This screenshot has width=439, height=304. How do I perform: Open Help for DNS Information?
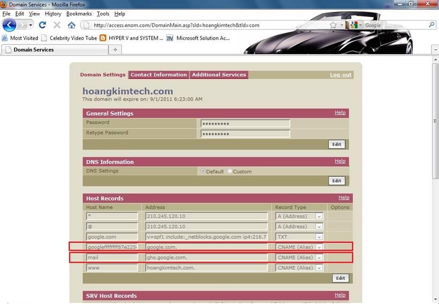(x=340, y=161)
